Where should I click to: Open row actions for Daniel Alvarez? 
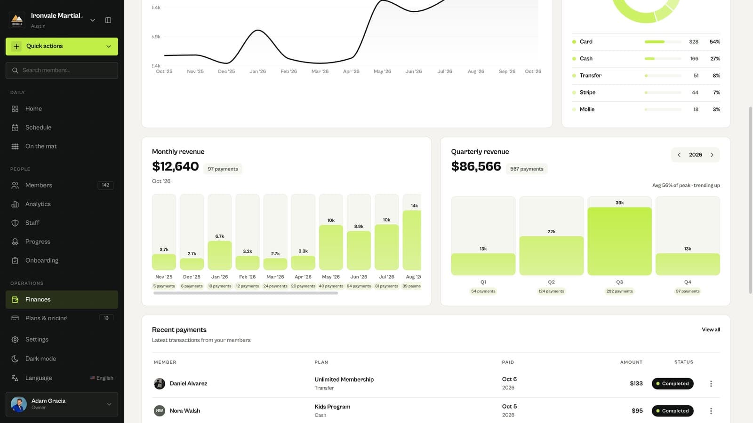tap(711, 384)
